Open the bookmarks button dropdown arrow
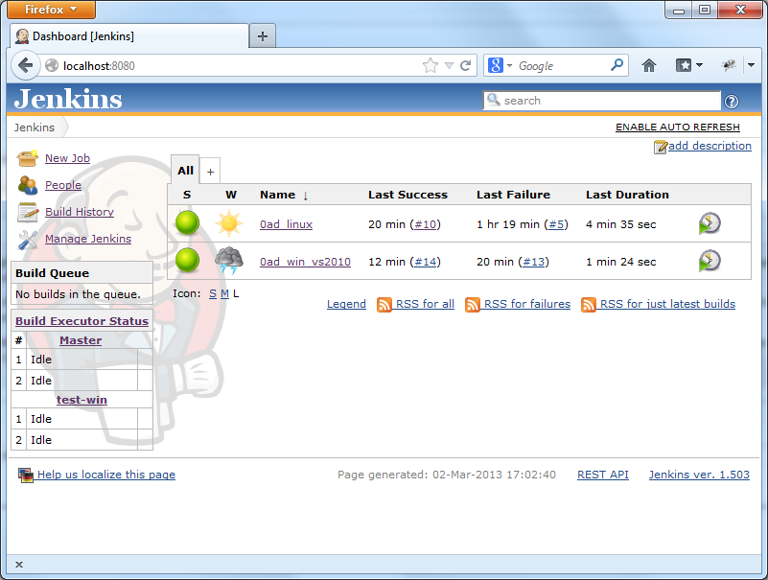 pos(699,65)
